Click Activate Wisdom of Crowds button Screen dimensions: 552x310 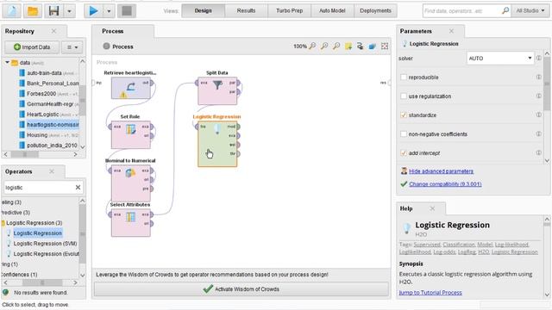point(241,289)
